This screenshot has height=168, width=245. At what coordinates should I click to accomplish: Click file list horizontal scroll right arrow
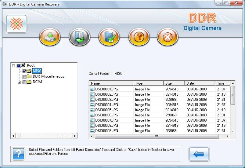(x=227, y=136)
